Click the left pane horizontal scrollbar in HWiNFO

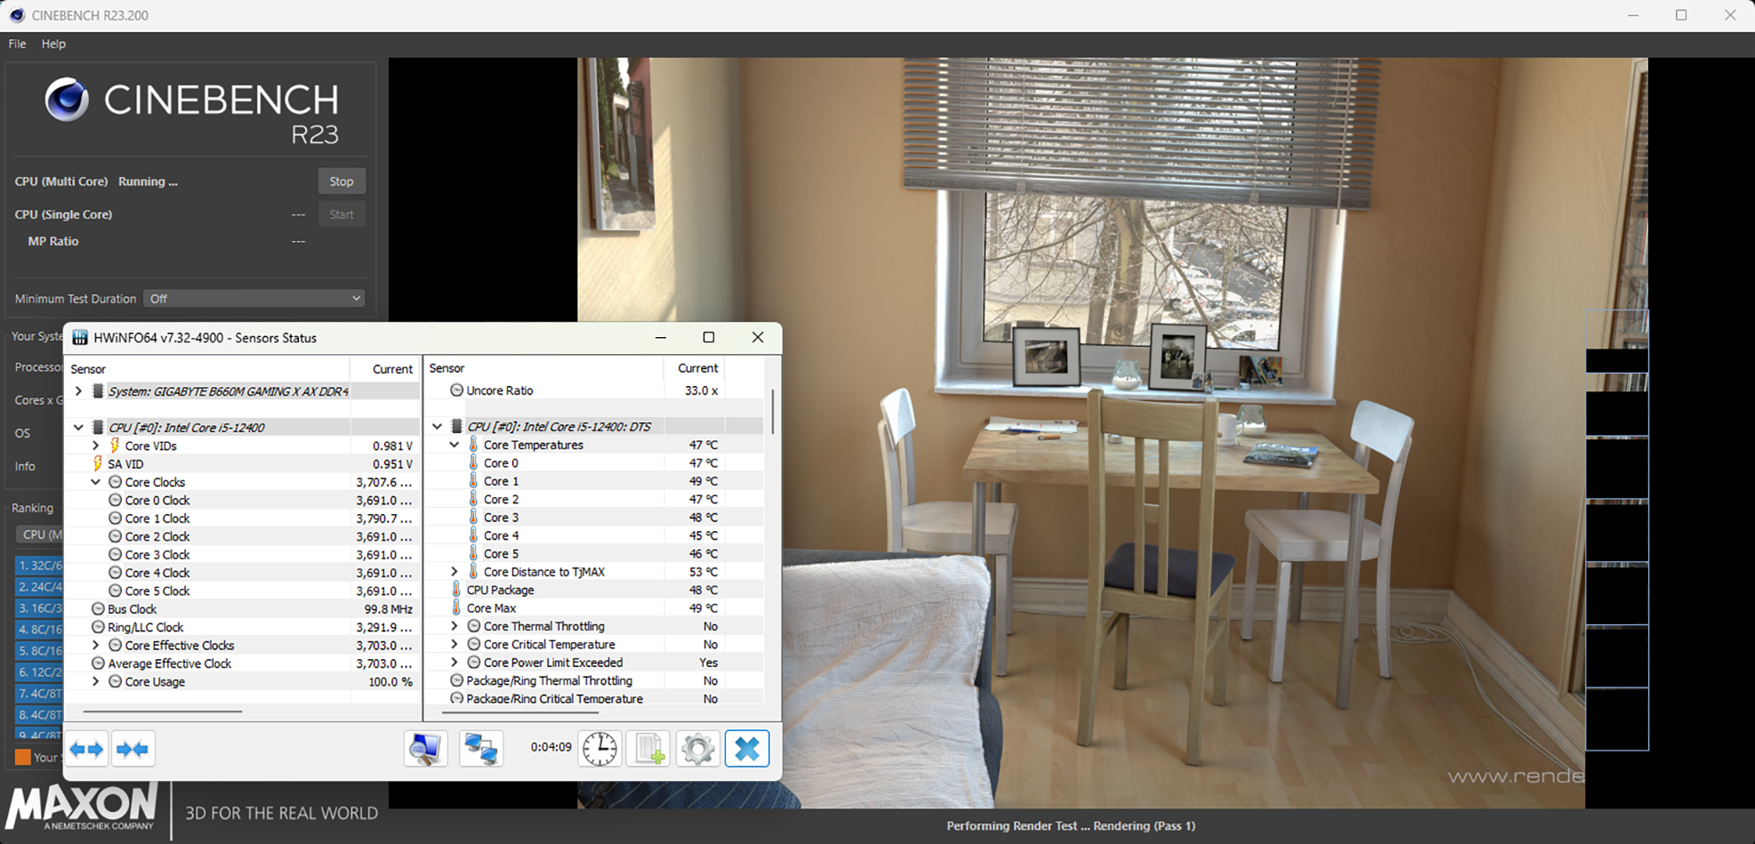pos(162,711)
